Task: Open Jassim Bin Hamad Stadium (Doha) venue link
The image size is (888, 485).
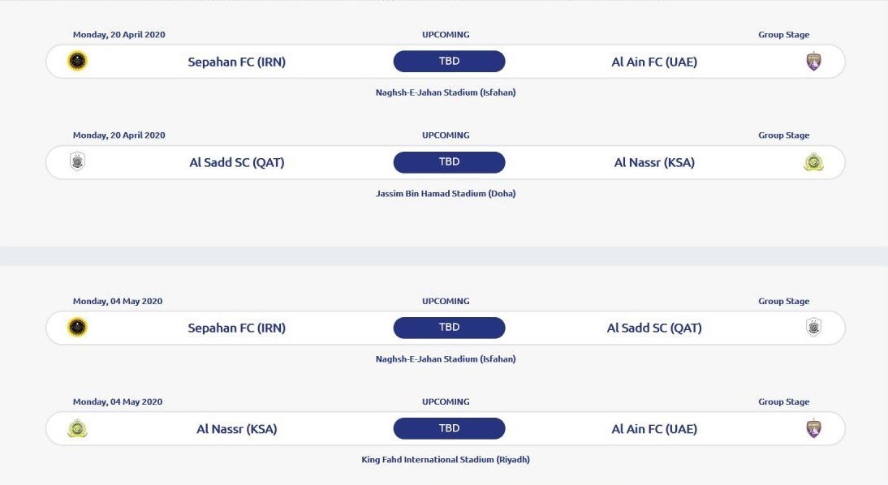Action: 446,194
